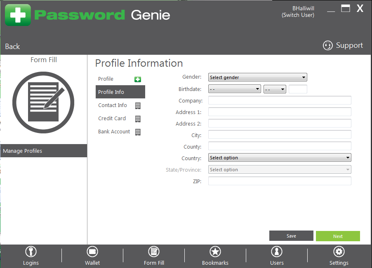Click the Users label in bottom bar

tap(277, 263)
